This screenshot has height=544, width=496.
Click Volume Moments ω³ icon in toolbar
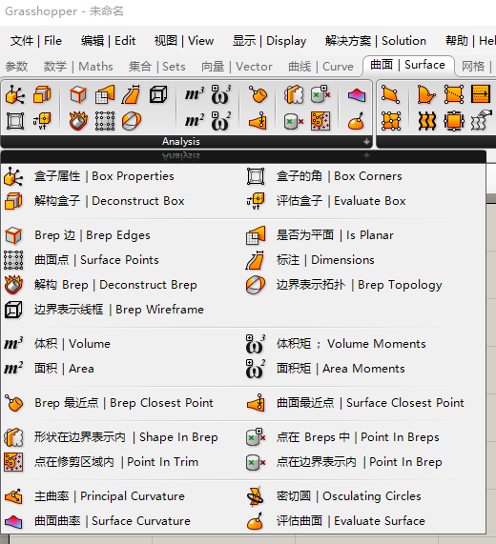221,94
